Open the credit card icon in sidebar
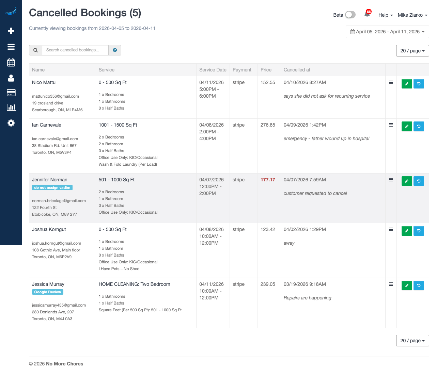436x377 pixels. point(11,93)
